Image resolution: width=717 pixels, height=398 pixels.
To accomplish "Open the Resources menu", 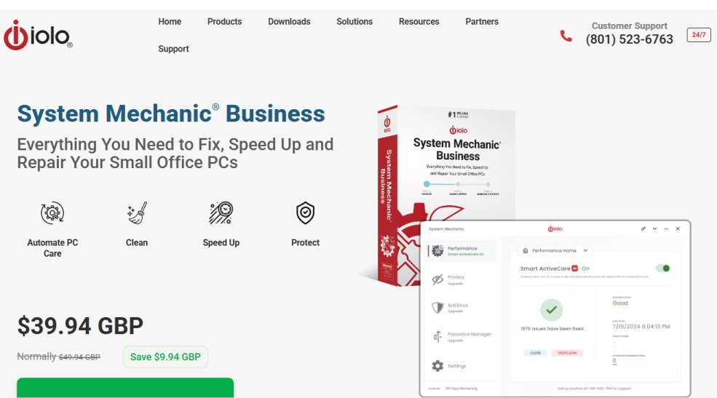I will tap(419, 22).
